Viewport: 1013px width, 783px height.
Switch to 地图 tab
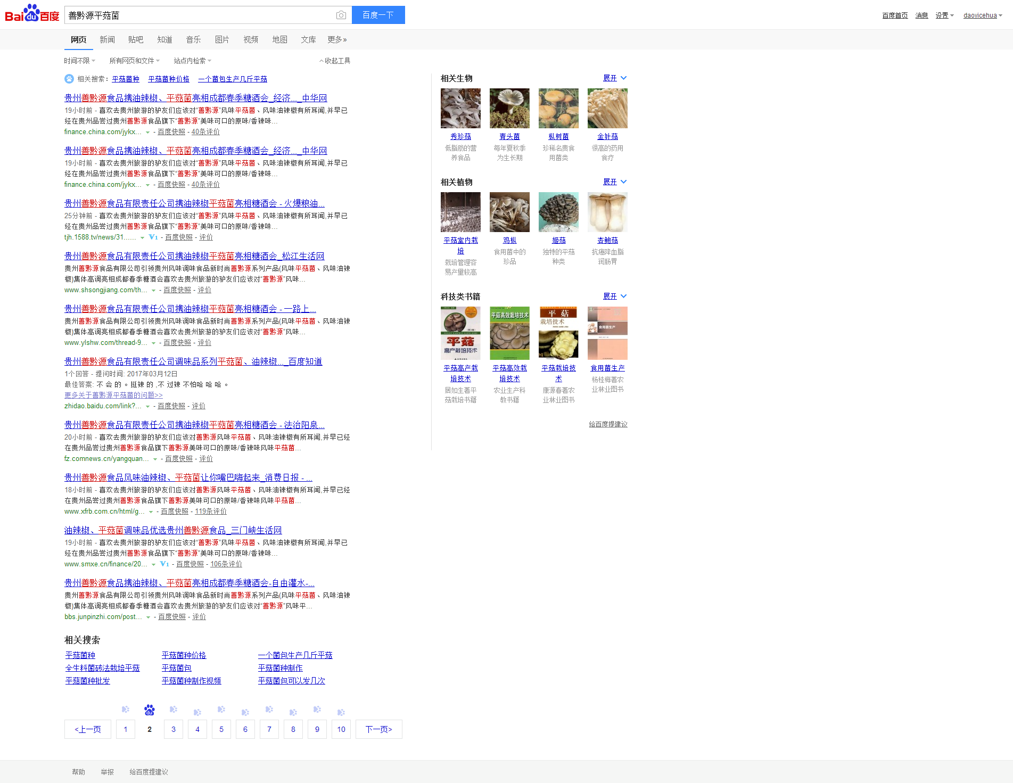pos(279,39)
